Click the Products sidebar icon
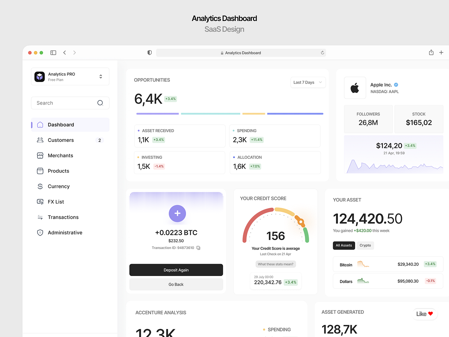 click(40, 171)
